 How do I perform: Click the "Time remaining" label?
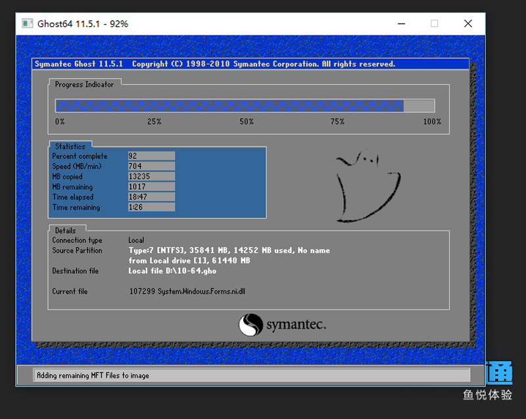click(76, 208)
